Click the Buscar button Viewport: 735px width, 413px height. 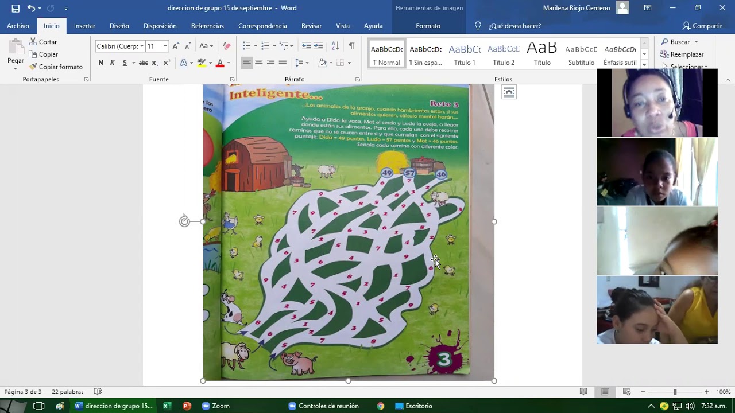tap(680, 42)
